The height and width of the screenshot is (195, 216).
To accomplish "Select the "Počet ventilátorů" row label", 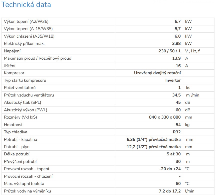I will point(20,88).
